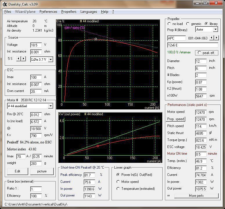Screen dimensions: 225x209
Task: Open the Wizard/plane menu
Action: coord(25,12)
